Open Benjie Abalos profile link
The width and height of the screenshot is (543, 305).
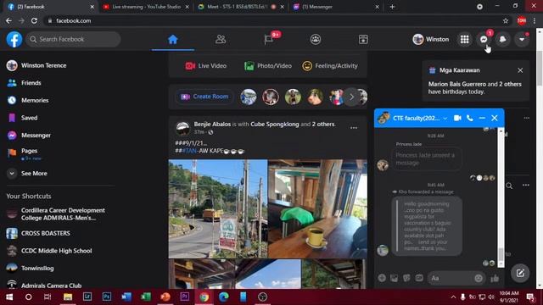click(x=212, y=125)
